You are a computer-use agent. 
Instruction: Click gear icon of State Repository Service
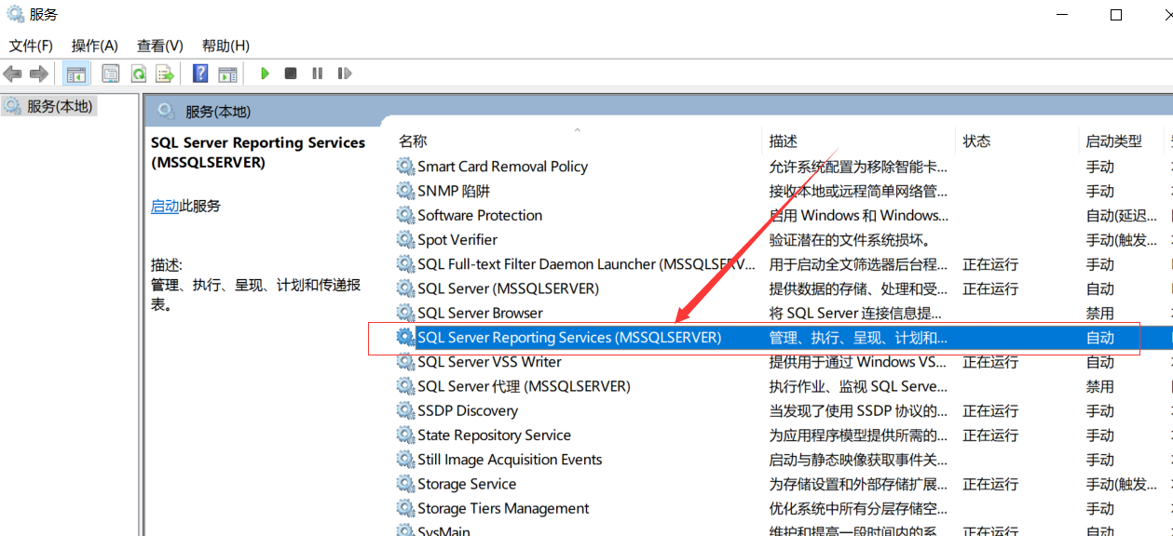tap(405, 435)
